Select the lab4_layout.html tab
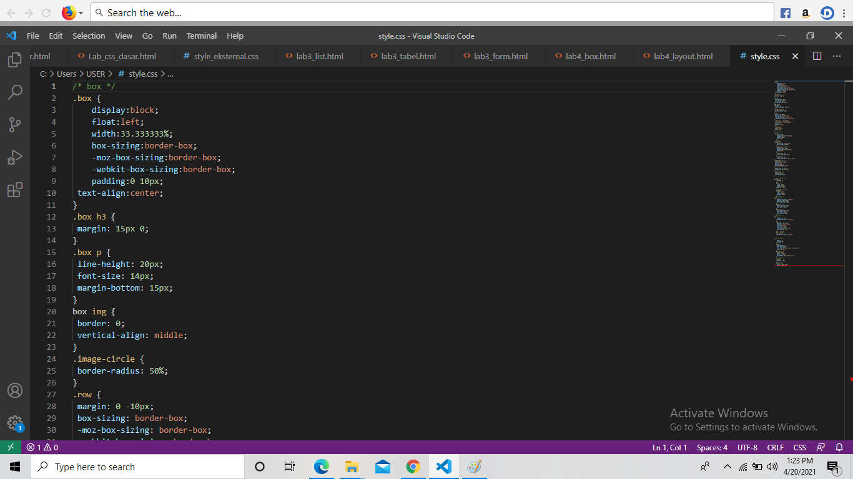Viewport: 853px width, 479px height. point(682,56)
